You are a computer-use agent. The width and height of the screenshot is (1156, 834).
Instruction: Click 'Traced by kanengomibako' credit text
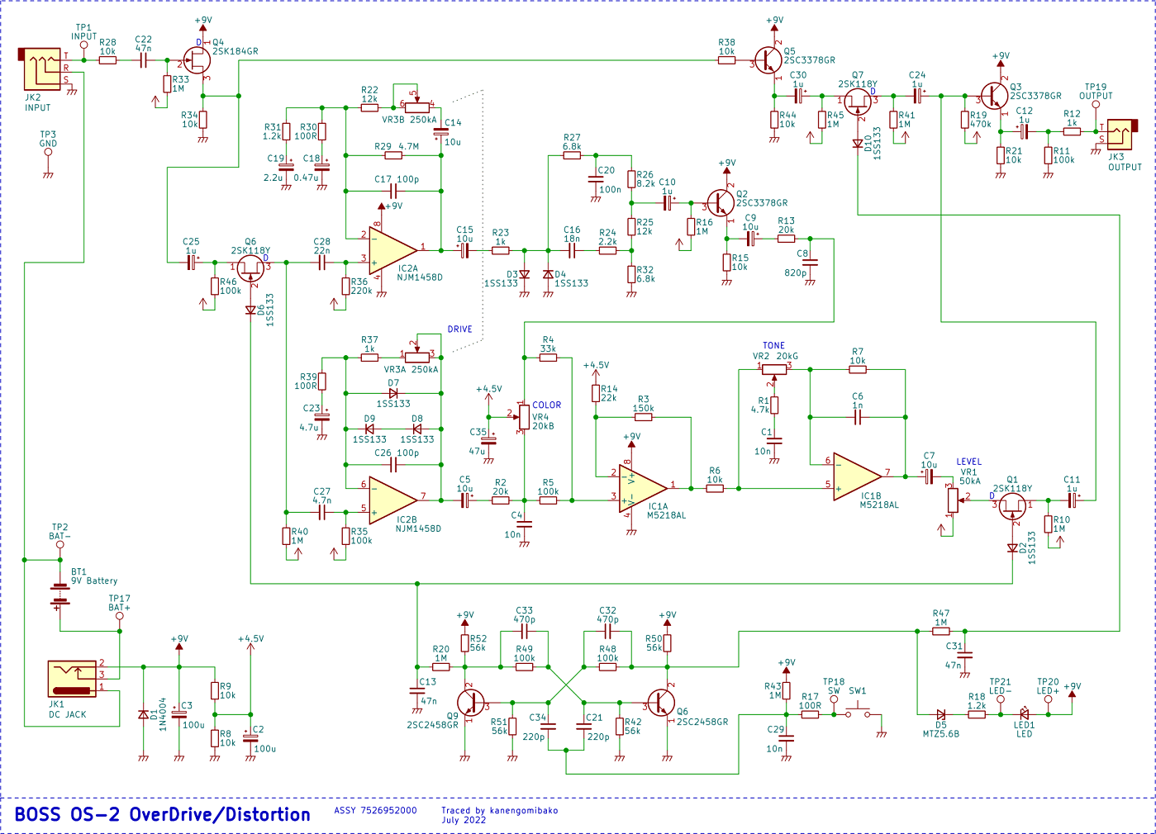pyautogui.click(x=499, y=811)
